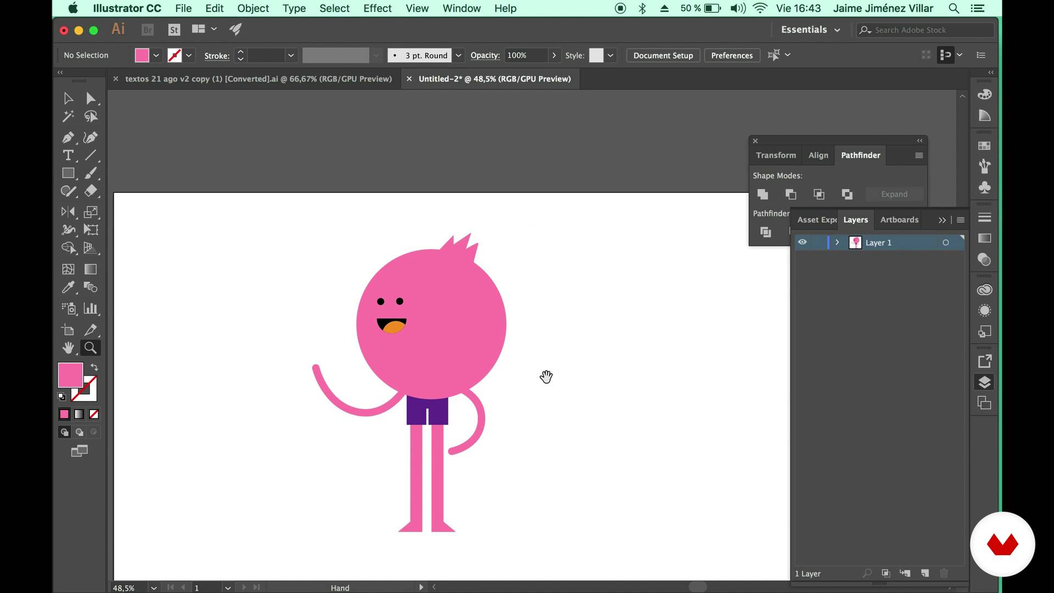Click Create New Layer icon in Layers panel
This screenshot has height=593, width=1054.
point(925,573)
